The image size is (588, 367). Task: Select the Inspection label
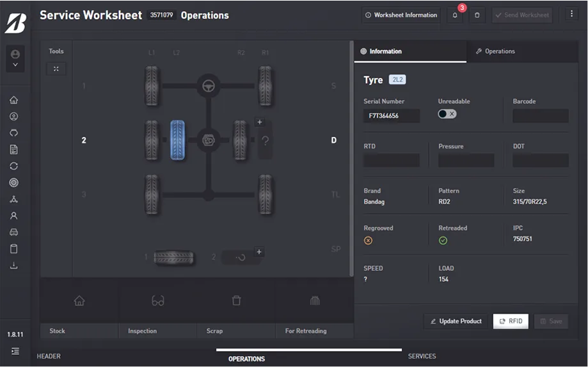point(142,331)
